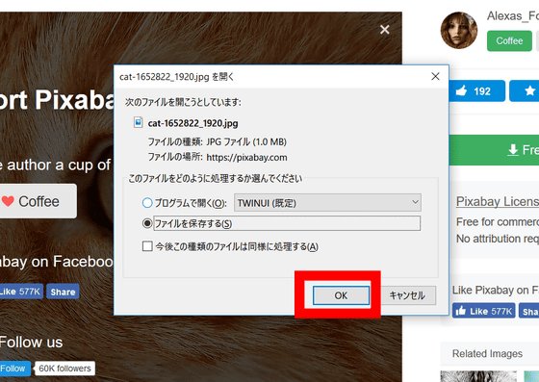This screenshot has width=539, height=382.
Task: Click OK in the download dialog
Action: click(x=341, y=295)
